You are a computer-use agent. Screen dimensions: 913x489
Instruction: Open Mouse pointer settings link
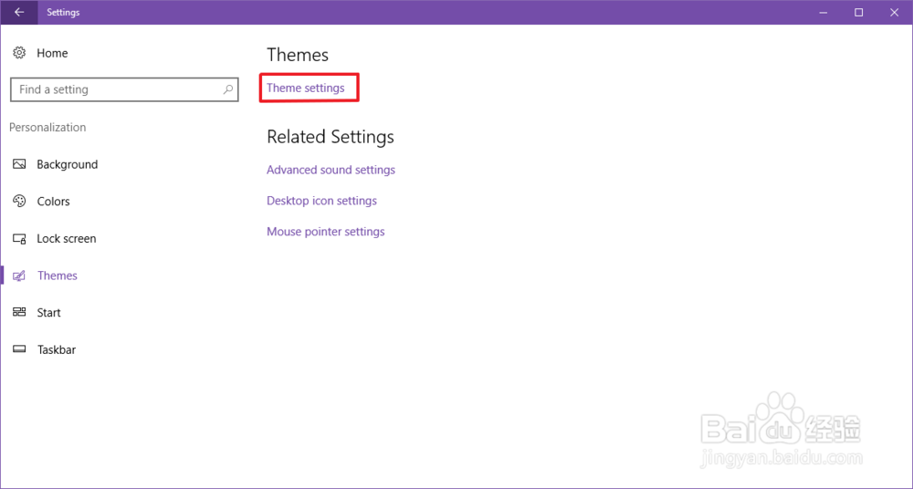point(326,232)
